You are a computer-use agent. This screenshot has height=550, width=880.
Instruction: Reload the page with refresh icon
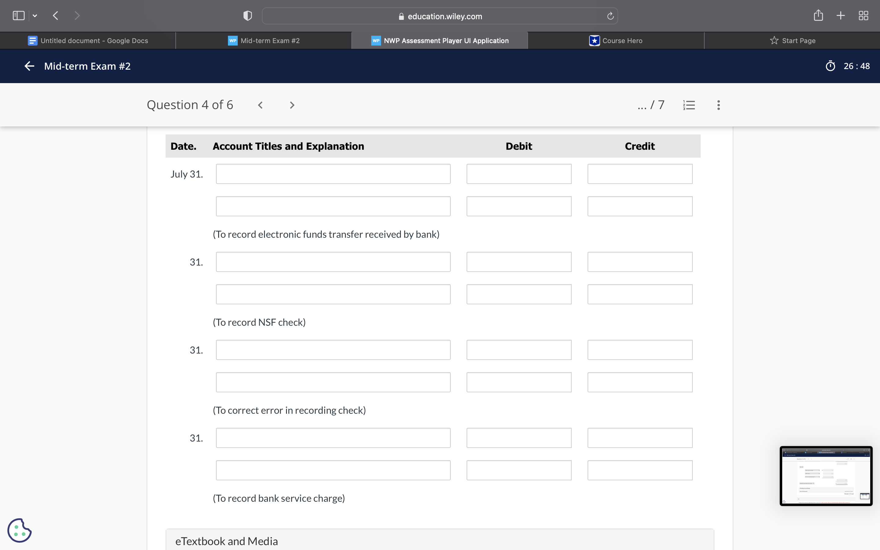(610, 16)
